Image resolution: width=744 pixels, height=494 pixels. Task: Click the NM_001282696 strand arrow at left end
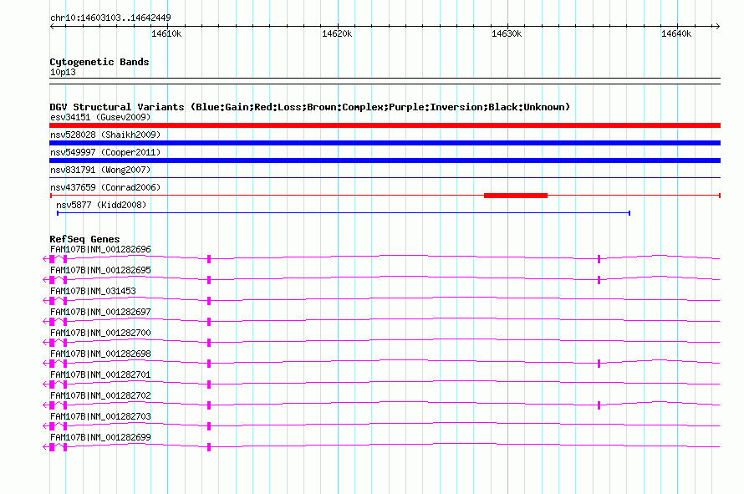click(45, 258)
